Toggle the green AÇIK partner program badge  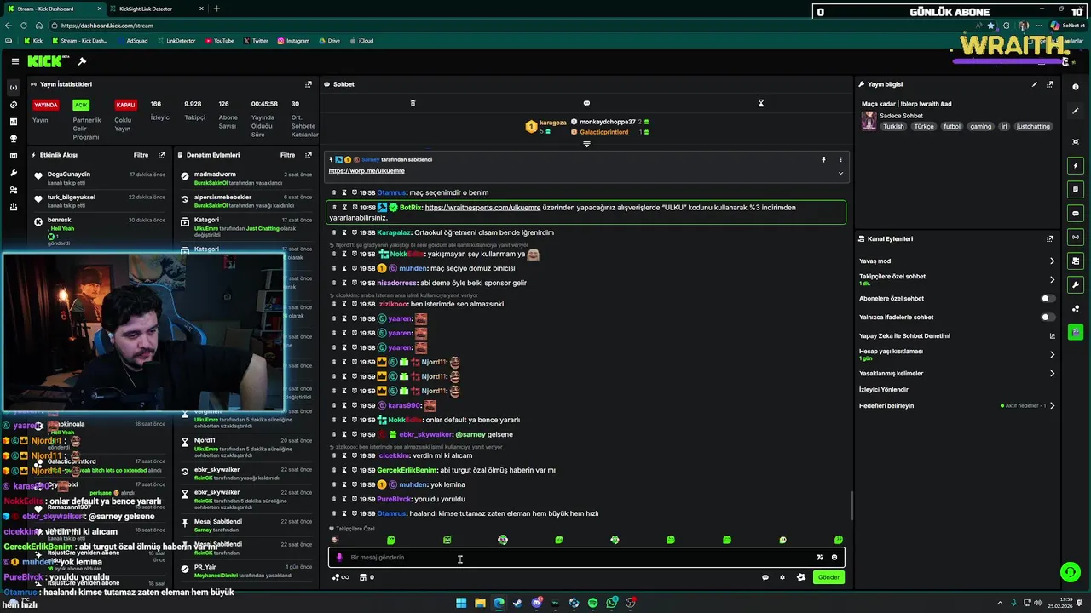pyautogui.click(x=81, y=105)
